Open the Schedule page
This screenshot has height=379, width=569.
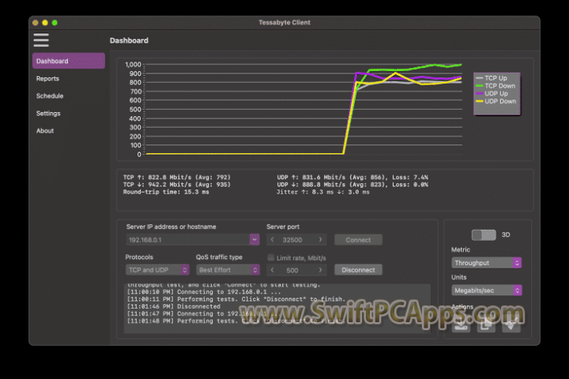point(50,96)
